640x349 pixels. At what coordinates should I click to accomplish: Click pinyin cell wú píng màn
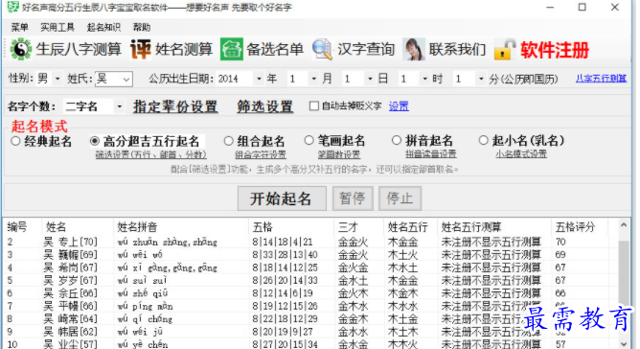[x=146, y=306]
